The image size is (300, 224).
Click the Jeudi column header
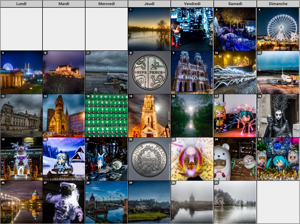click(x=149, y=4)
